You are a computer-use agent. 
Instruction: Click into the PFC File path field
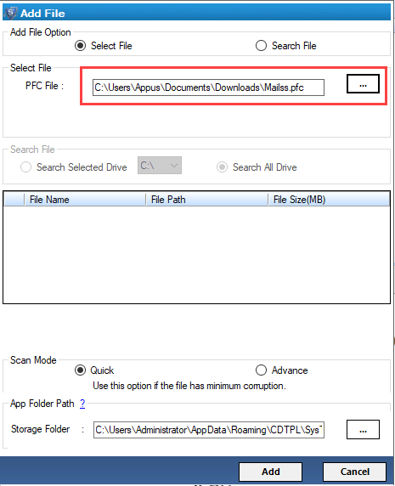208,88
